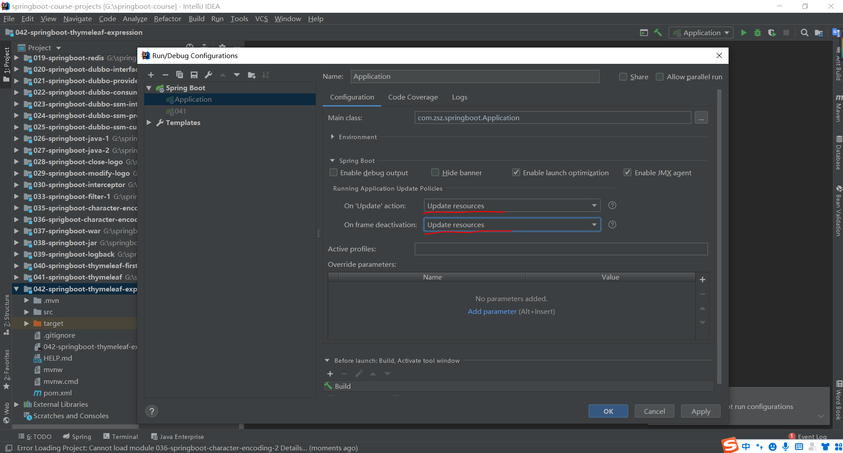843x453 pixels.
Task: Expand the Templates node
Action: (149, 122)
